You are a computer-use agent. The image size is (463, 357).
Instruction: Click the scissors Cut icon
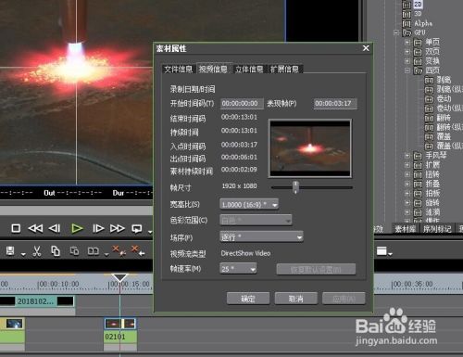37,251
